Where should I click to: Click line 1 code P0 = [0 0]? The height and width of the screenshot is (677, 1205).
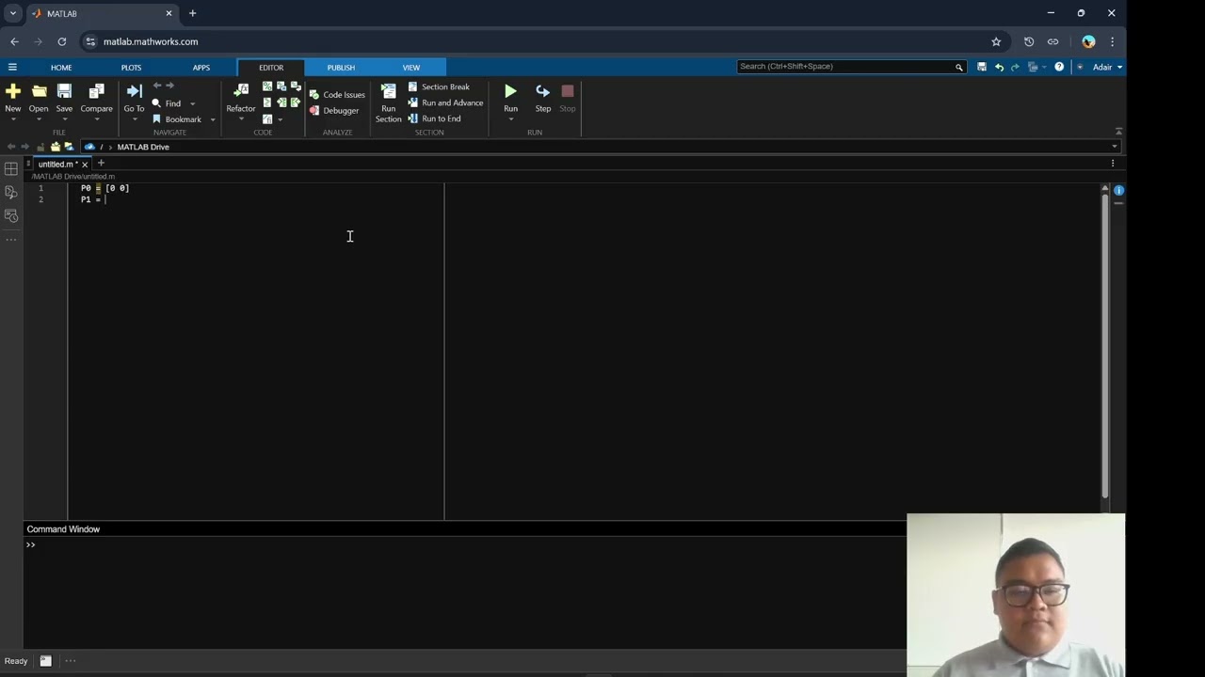(x=104, y=188)
